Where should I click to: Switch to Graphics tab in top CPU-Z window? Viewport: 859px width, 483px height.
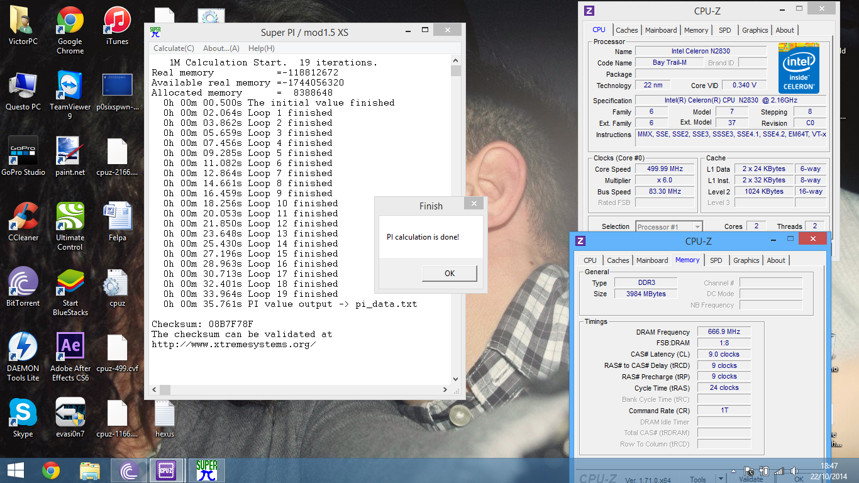(755, 30)
